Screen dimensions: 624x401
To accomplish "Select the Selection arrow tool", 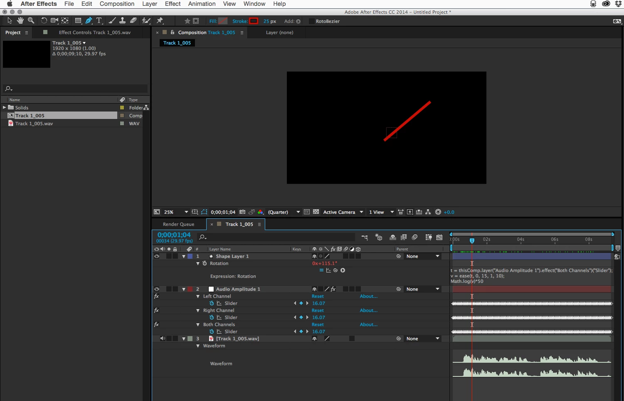I will tap(10, 20).
